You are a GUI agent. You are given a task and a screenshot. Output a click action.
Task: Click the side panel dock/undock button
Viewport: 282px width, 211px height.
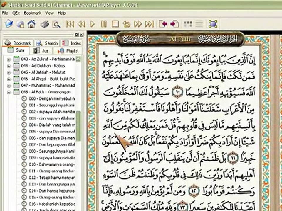(x=77, y=35)
